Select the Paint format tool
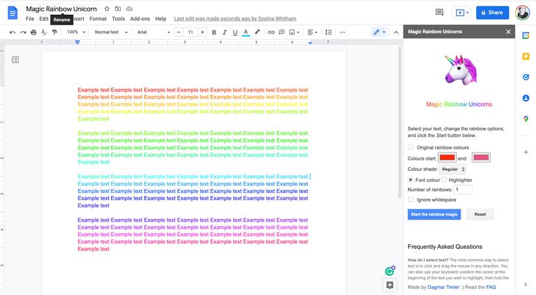The height and width of the screenshot is (295, 536). coord(54,32)
